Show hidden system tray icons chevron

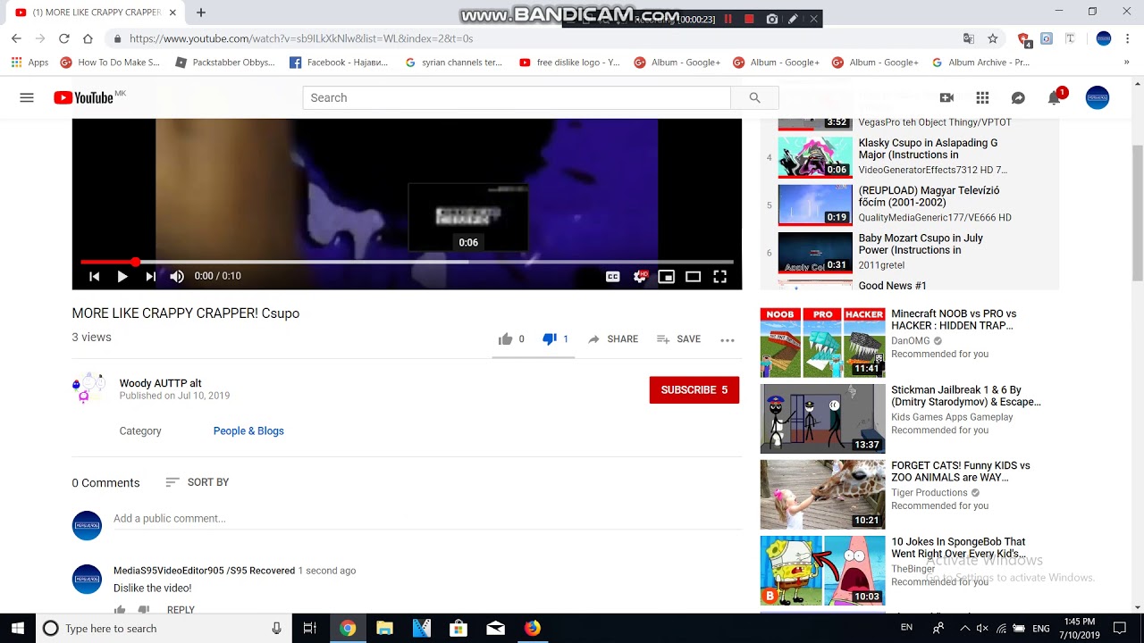pos(964,629)
